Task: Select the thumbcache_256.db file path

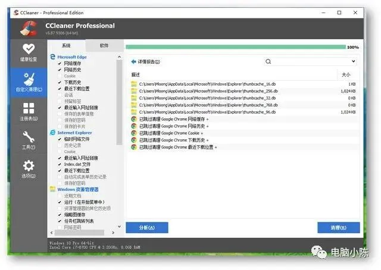Action: click(x=208, y=91)
